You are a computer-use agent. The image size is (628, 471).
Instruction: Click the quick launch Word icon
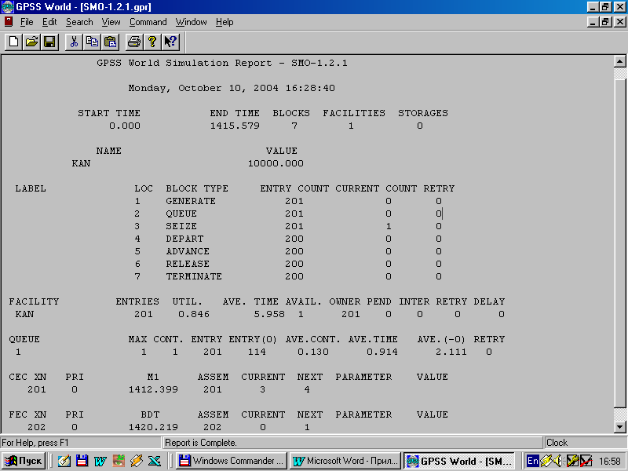[100, 461]
